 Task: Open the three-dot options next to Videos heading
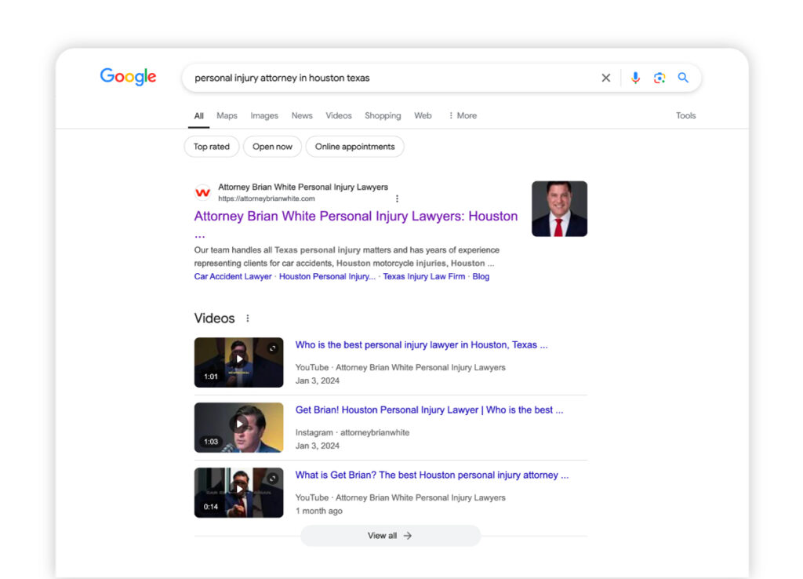click(x=248, y=317)
